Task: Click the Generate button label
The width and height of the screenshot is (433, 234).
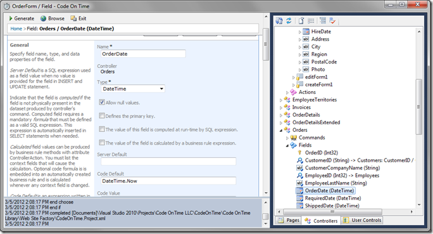Action: (x=24, y=18)
